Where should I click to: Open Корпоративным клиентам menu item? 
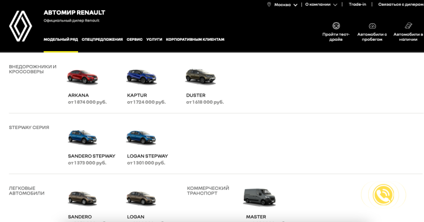(x=195, y=39)
